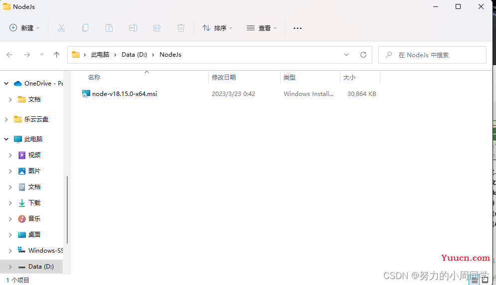The image size is (496, 285).
Task: Expand the 乐云云盘 node
Action: coord(6,119)
